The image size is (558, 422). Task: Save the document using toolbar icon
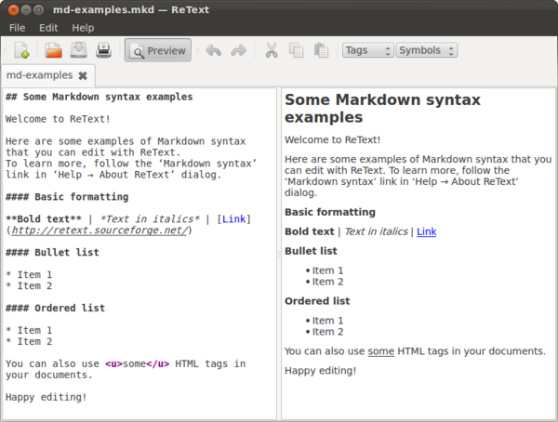point(80,50)
